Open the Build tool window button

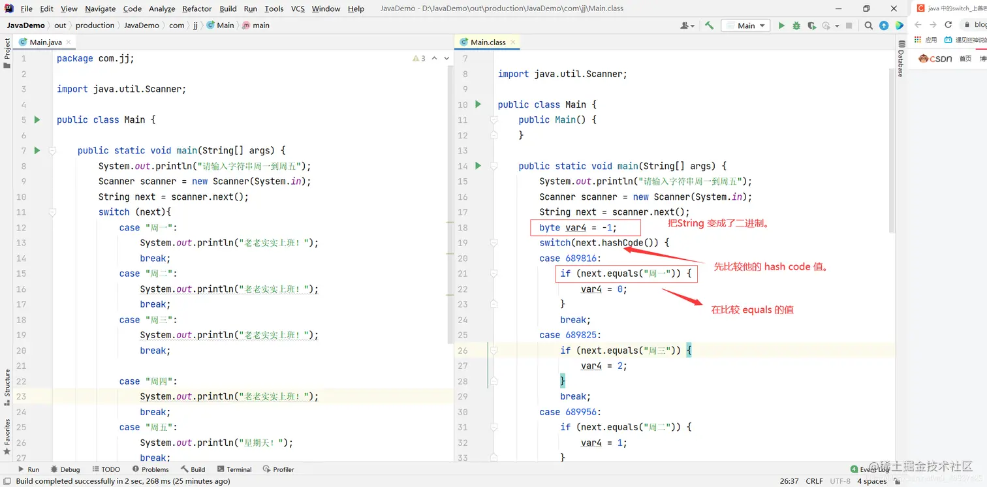click(x=193, y=469)
